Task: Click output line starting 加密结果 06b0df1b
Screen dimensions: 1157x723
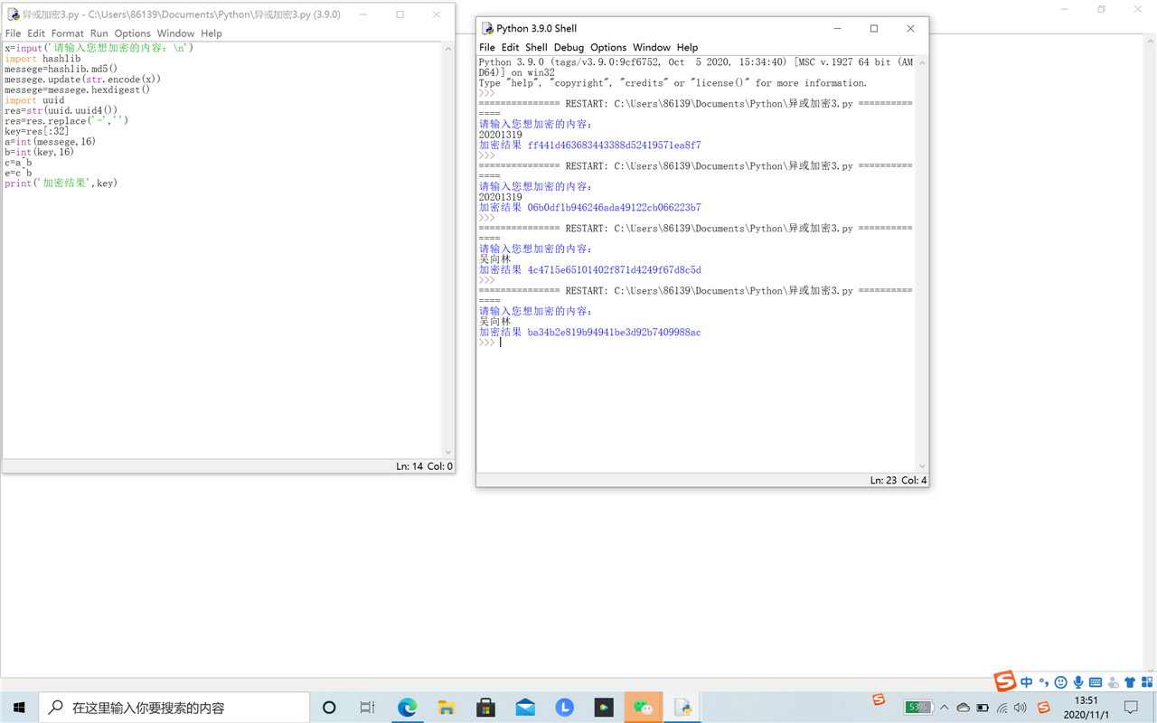Action: click(x=589, y=207)
